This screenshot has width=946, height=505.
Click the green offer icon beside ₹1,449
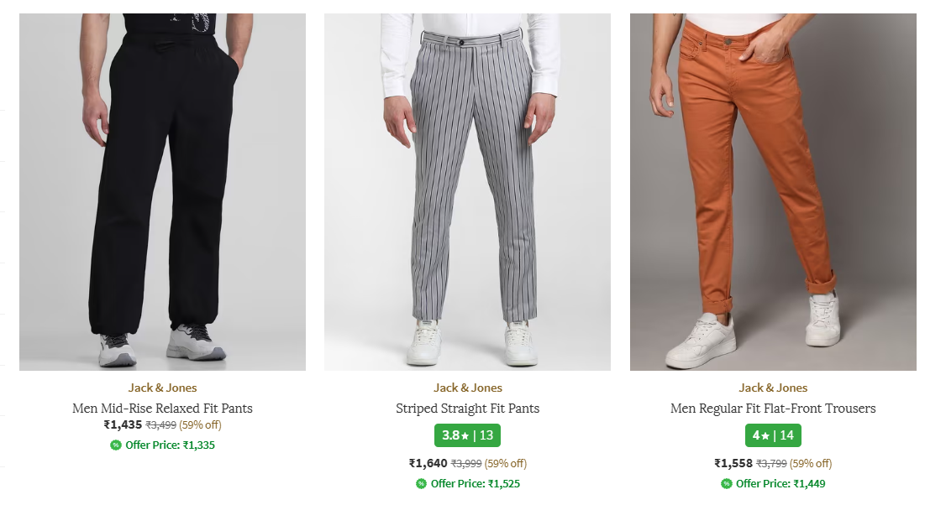[727, 484]
